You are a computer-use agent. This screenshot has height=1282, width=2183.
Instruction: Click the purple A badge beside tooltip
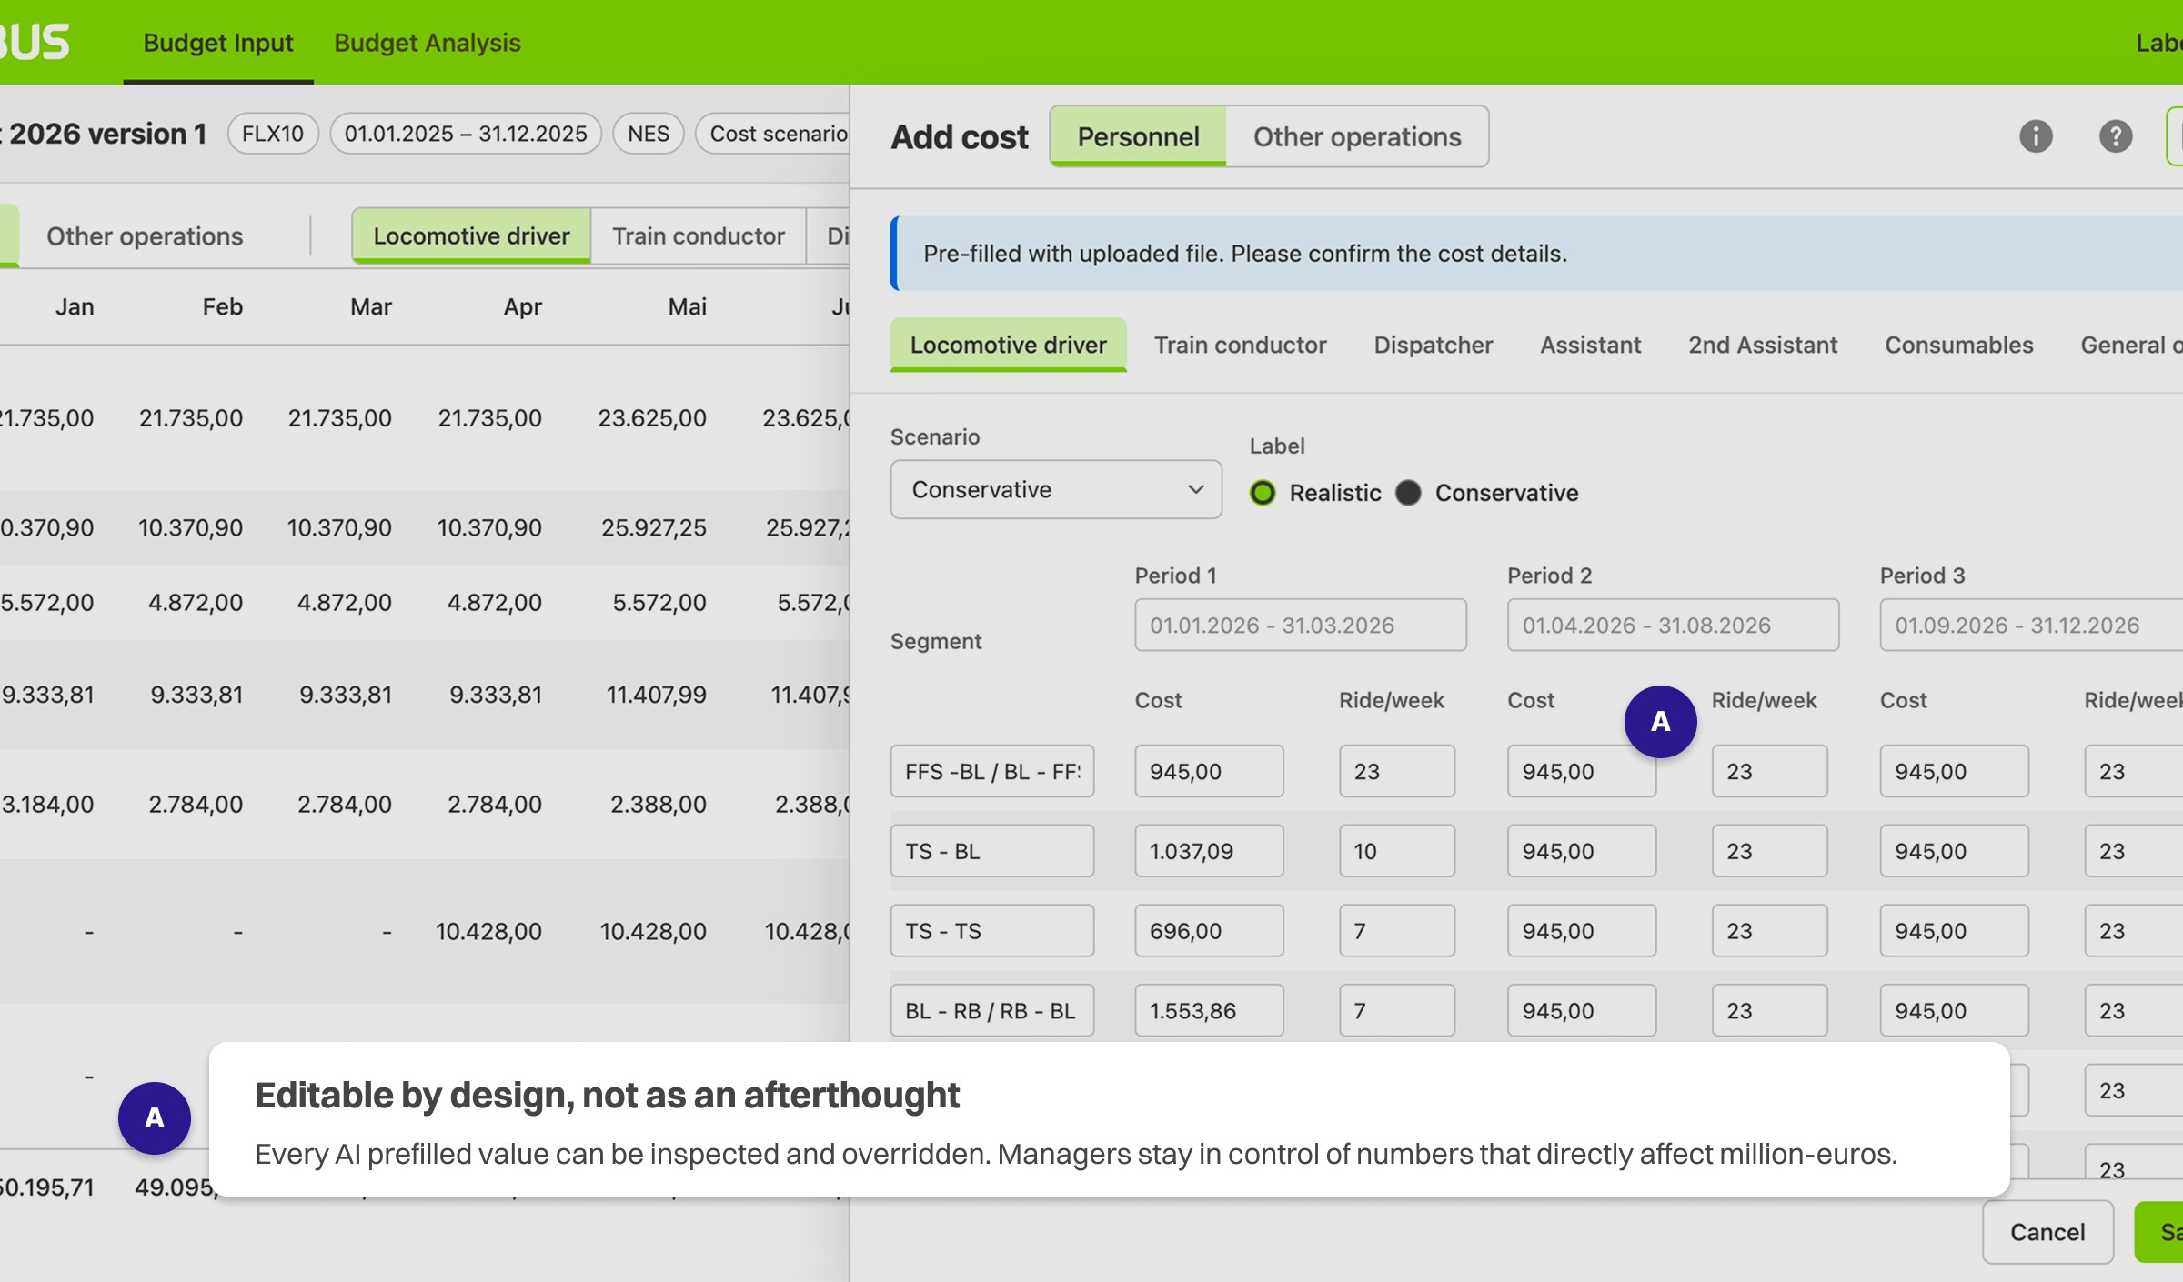pos(154,1117)
